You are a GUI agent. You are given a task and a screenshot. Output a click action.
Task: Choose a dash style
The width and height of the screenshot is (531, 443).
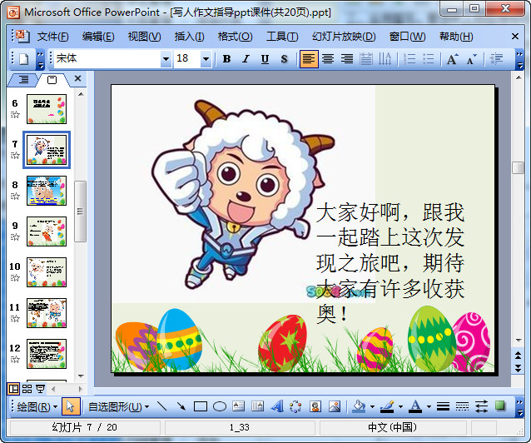click(x=462, y=406)
